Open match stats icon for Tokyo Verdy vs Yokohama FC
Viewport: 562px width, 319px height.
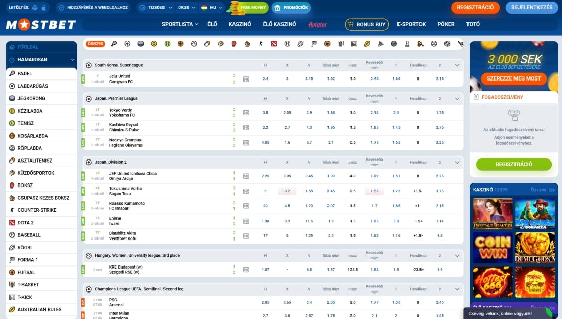click(x=246, y=113)
